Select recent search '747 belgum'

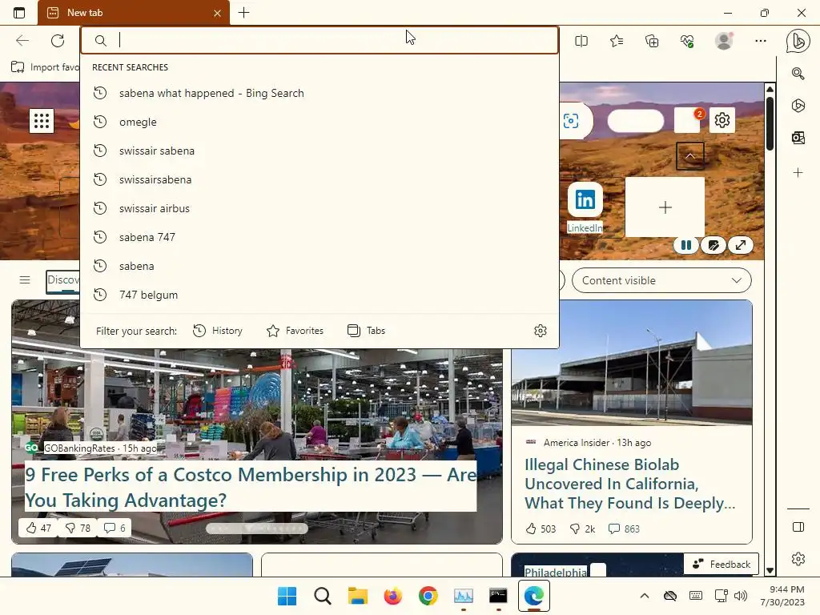tap(320, 295)
